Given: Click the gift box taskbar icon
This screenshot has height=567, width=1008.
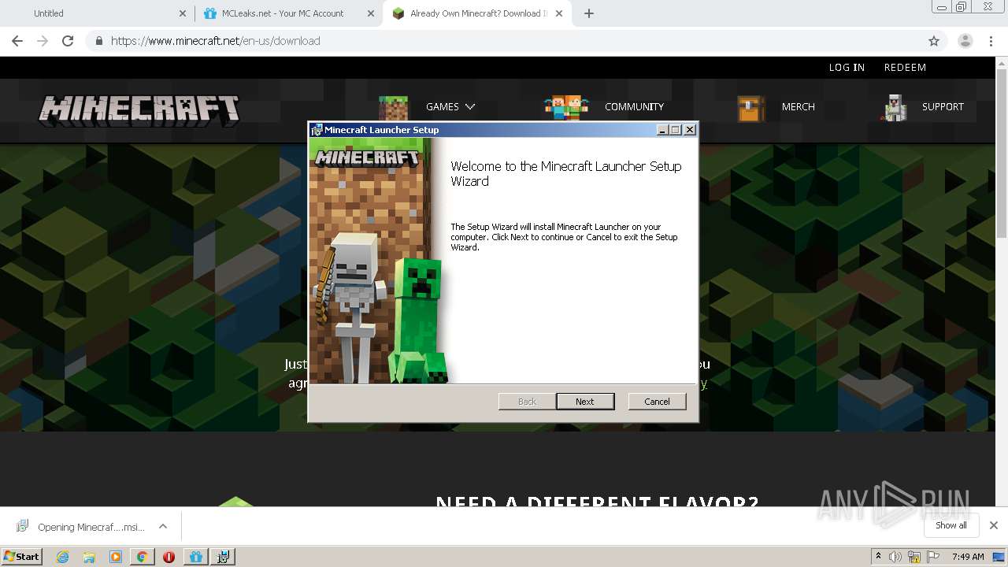Looking at the screenshot, I should pos(196,557).
